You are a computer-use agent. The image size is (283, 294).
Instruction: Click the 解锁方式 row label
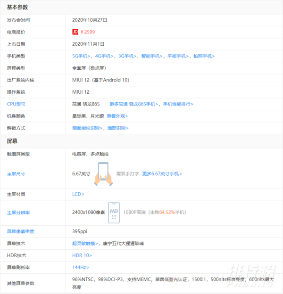pos(16,128)
